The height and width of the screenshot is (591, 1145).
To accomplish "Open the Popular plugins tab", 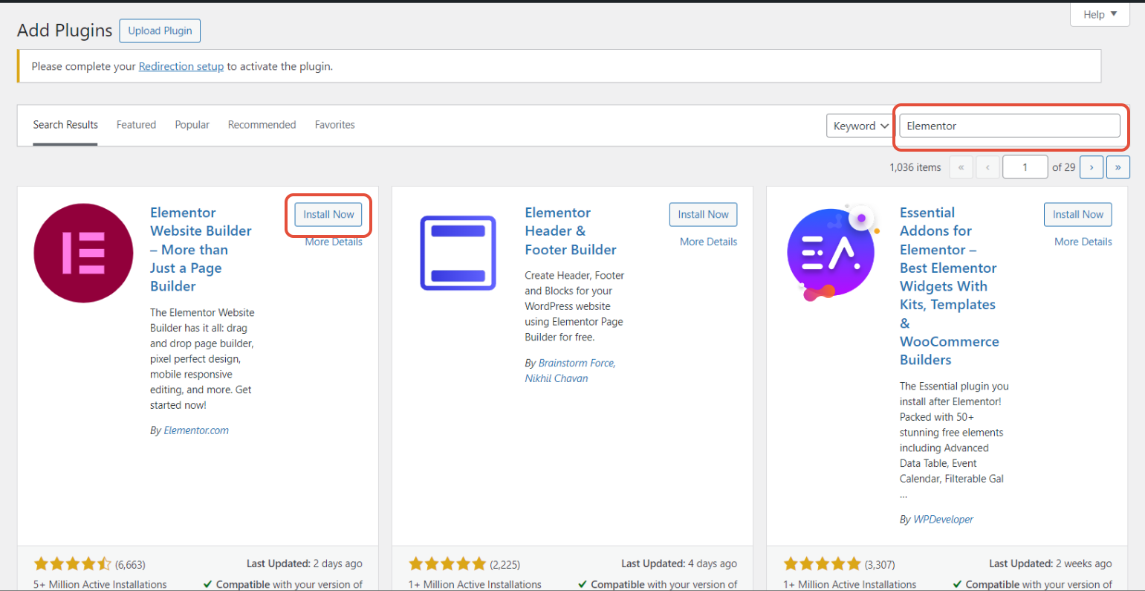I will (x=192, y=125).
